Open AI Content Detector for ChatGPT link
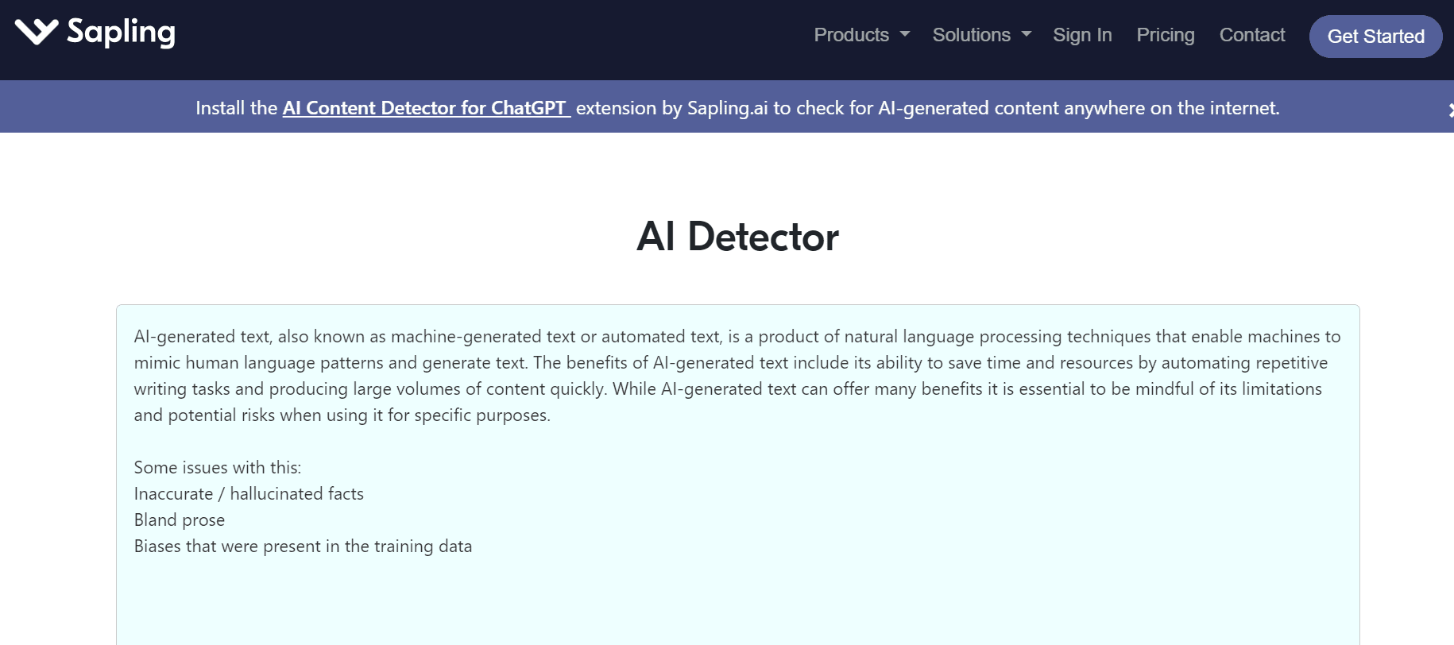 (426, 108)
